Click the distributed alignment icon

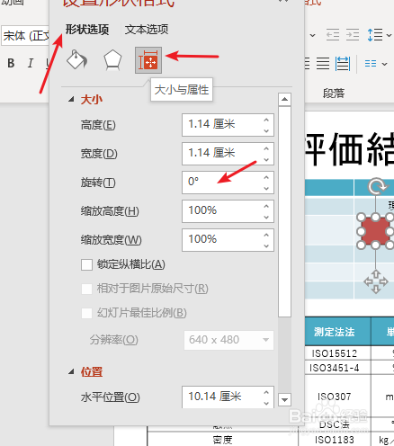point(343,64)
